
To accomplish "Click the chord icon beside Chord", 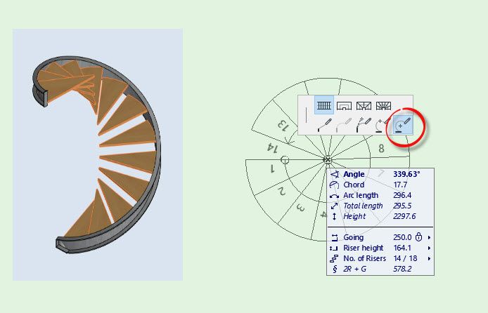I will point(334,185).
